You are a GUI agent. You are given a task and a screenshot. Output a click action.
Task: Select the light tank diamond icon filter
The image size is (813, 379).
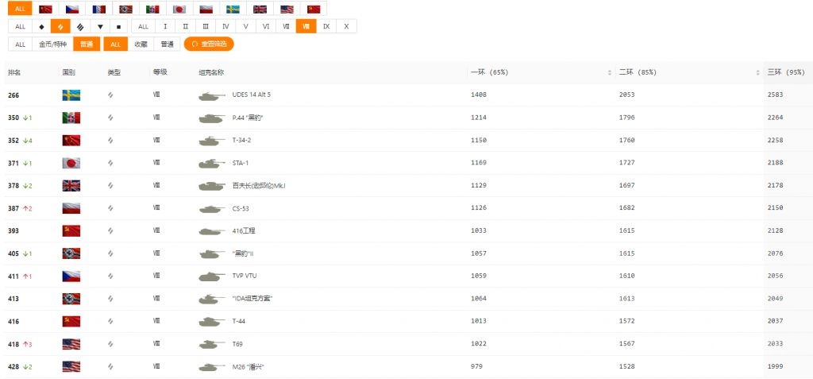pos(41,26)
